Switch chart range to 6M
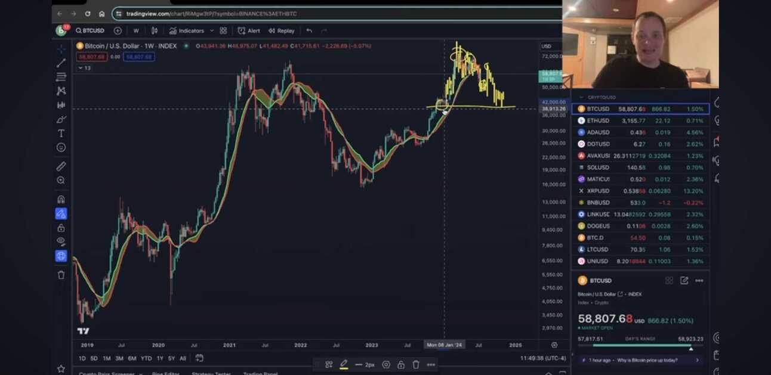This screenshot has height=375, width=771. pos(132,358)
